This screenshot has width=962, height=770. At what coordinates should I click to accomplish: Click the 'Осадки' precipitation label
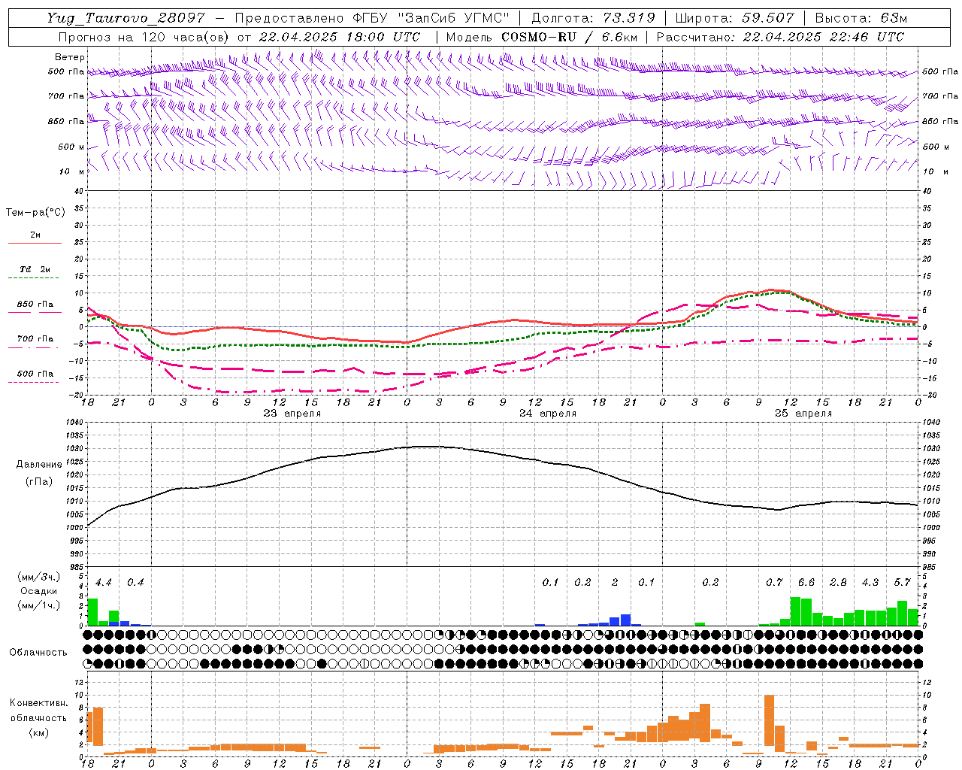[x=39, y=591]
